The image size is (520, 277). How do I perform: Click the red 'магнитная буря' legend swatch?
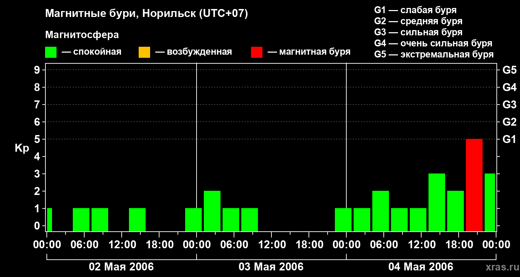pos(257,52)
